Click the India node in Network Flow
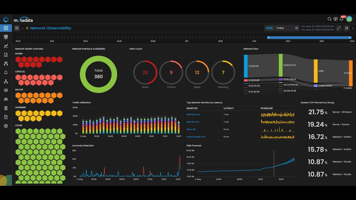 316,71
